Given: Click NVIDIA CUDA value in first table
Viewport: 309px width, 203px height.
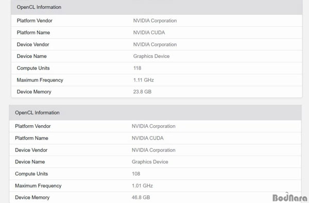Looking at the screenshot, I should (149, 32).
